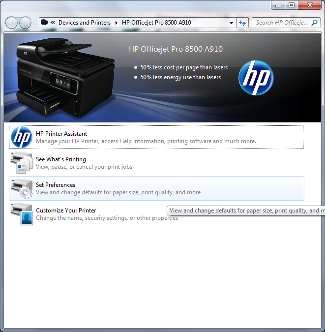Viewport: 325px width, 332px height.
Task: Click the Set Preferences printer gear icon
Action: [22, 188]
